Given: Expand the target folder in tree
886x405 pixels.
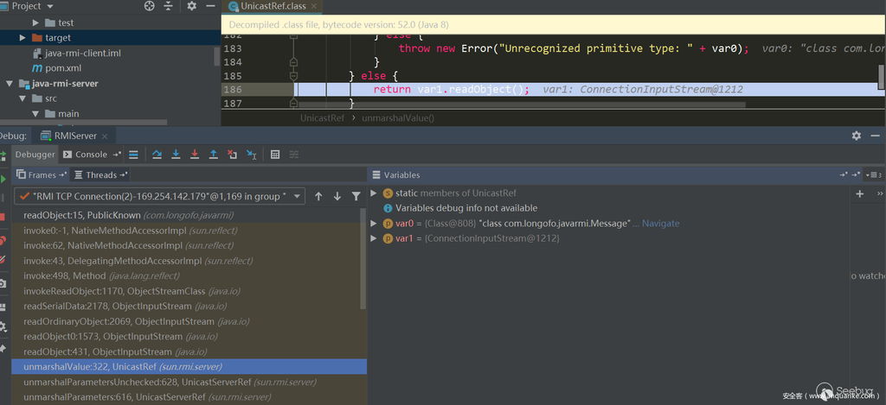Looking at the screenshot, I should click(22, 38).
